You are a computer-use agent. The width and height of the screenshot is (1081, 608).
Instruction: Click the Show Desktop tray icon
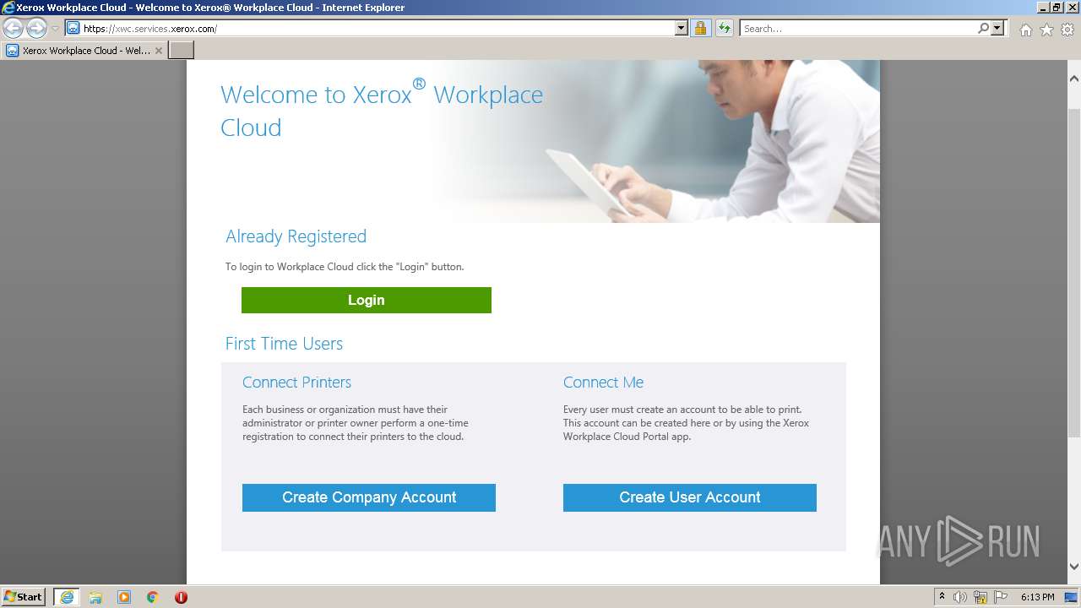[1072, 597]
